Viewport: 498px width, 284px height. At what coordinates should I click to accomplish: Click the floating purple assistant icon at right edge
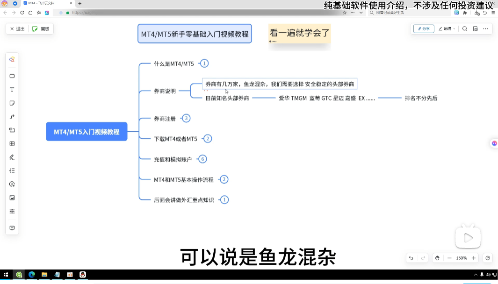(494, 143)
